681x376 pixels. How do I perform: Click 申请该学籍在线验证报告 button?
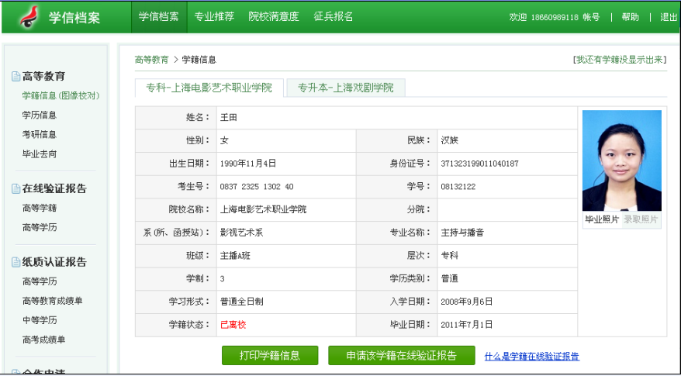point(401,356)
